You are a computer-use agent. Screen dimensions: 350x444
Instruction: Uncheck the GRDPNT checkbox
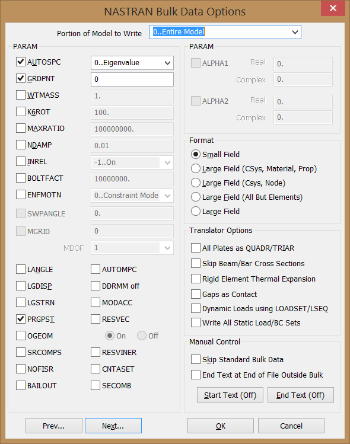point(21,78)
